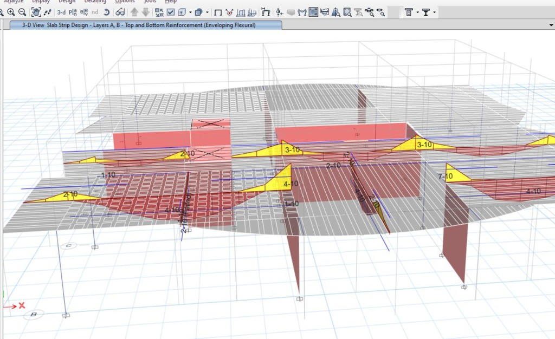Zoom in with the magnifier plus tool

click(11, 12)
